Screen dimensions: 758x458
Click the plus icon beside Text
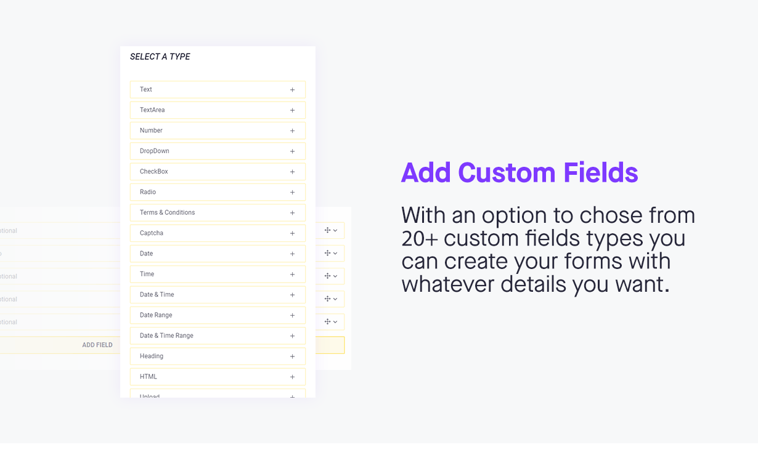point(292,90)
